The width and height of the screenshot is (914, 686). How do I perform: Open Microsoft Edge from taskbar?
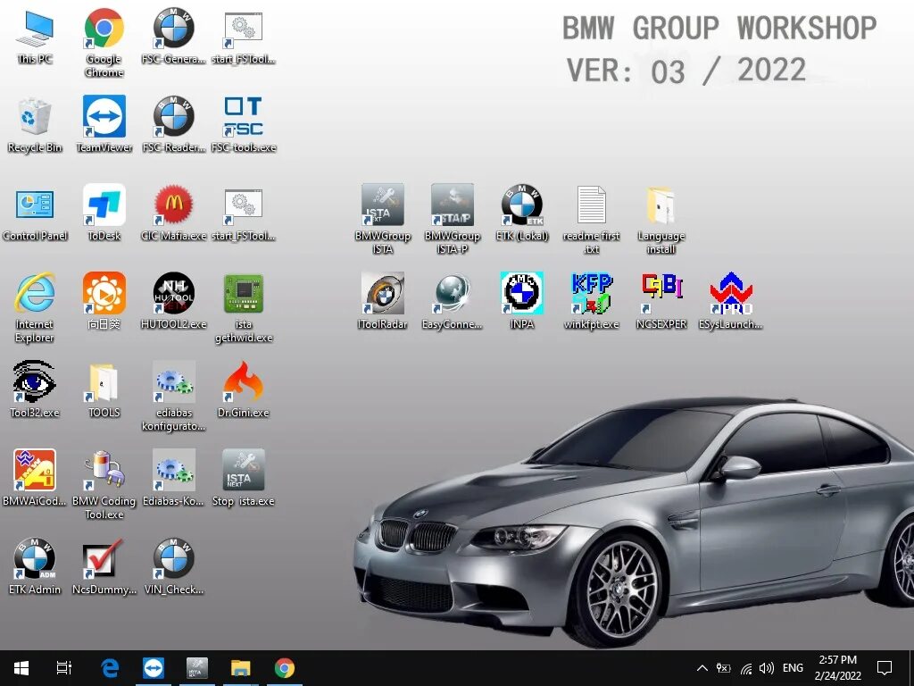point(110,668)
